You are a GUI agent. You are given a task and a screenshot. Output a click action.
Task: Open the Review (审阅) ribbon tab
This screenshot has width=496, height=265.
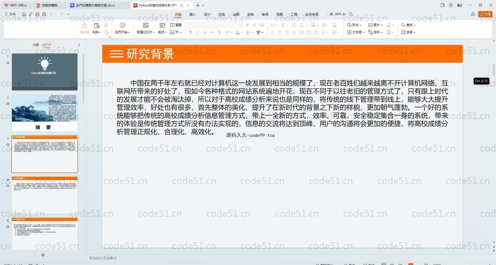(265, 14)
